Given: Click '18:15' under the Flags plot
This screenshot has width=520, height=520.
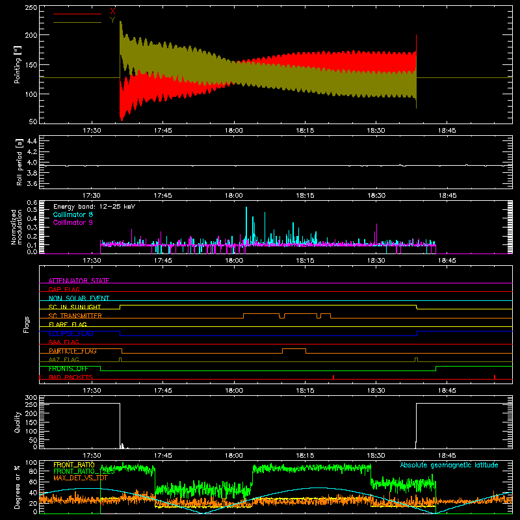Looking at the screenshot, I should [x=305, y=391].
